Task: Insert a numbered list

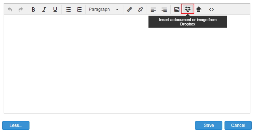Action: [79, 9]
